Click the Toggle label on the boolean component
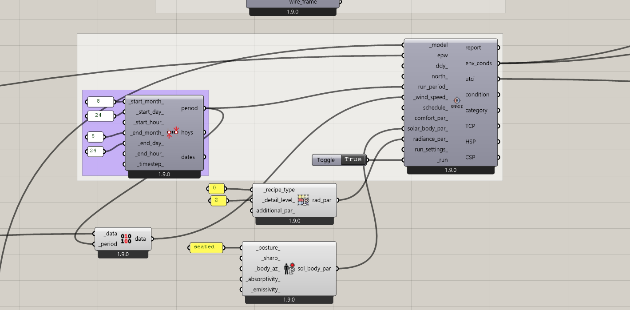The image size is (630, 310). coord(326,160)
